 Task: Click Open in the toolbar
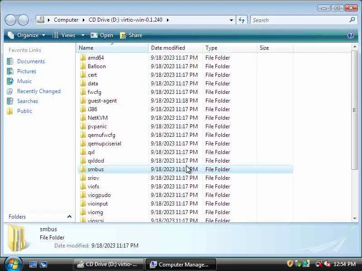[x=102, y=35]
